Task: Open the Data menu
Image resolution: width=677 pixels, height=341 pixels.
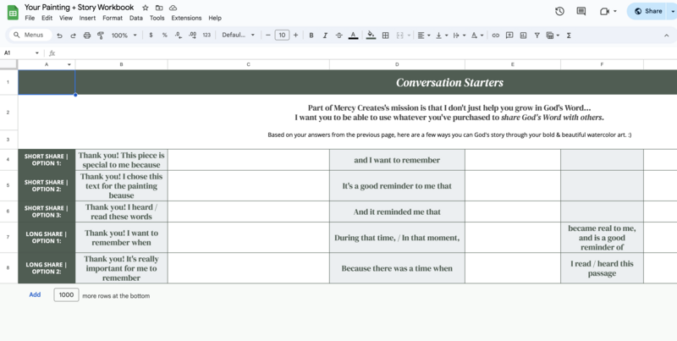Action: point(136,18)
